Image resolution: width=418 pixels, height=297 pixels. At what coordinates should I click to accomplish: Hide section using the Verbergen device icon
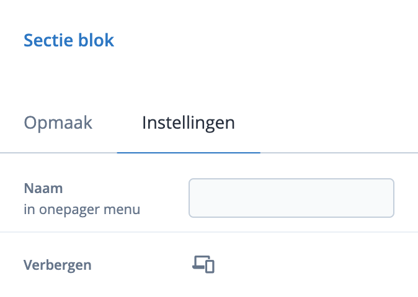[203, 265]
